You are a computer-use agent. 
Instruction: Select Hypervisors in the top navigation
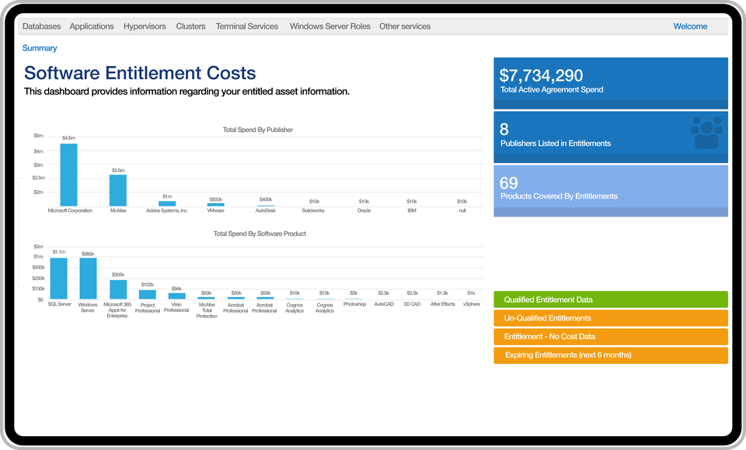coord(145,26)
